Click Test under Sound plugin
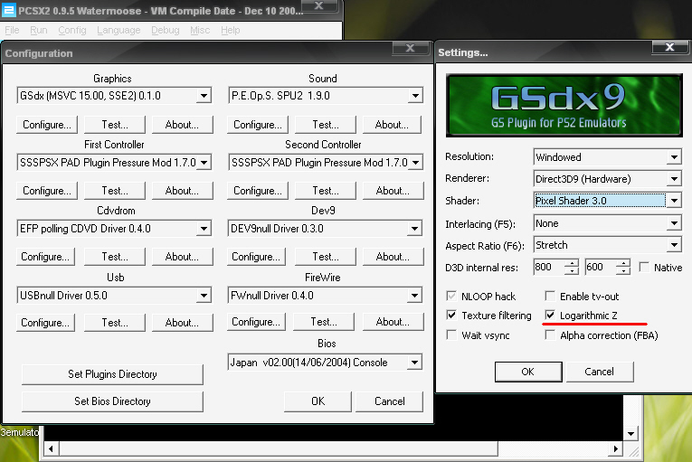This screenshot has width=692, height=462. (326, 125)
